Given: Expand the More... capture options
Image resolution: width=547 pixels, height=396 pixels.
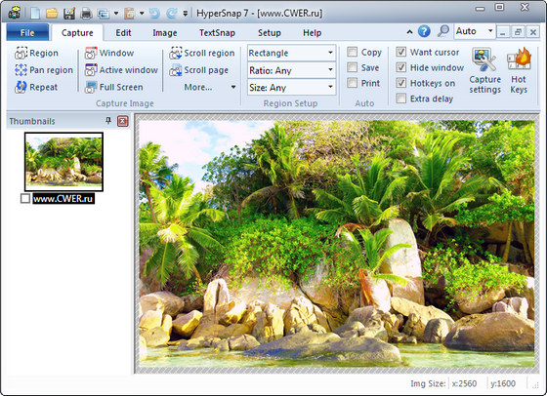Looking at the screenshot, I should (x=210, y=87).
